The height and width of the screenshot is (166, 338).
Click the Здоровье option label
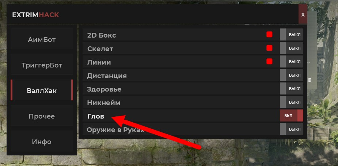point(104,89)
